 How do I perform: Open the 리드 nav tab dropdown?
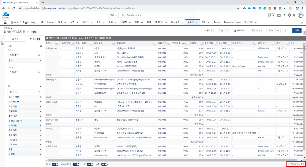[x=104, y=22]
